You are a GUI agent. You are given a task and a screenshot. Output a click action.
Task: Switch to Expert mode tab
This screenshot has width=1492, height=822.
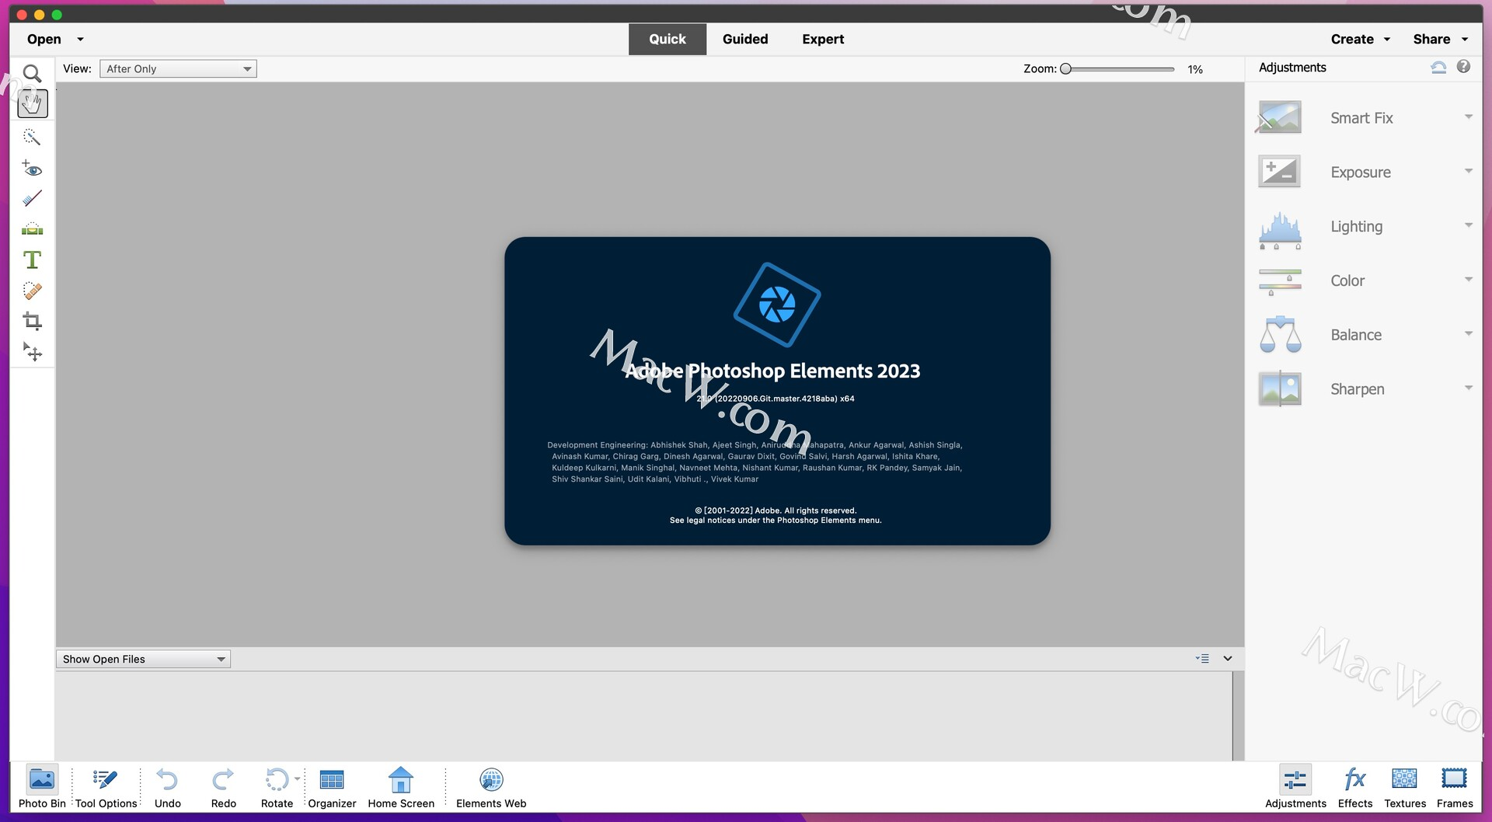[823, 39]
